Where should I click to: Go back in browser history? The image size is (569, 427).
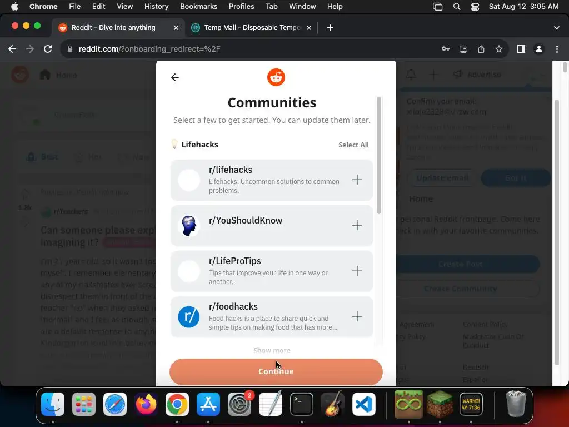point(12,49)
